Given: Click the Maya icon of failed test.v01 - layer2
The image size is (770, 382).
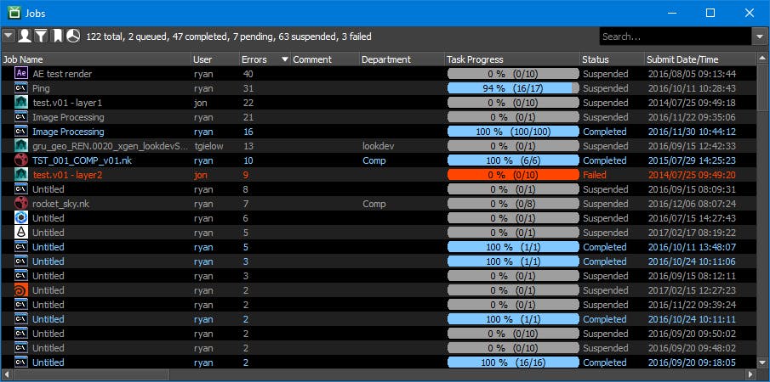Looking at the screenshot, I should 21,175.
